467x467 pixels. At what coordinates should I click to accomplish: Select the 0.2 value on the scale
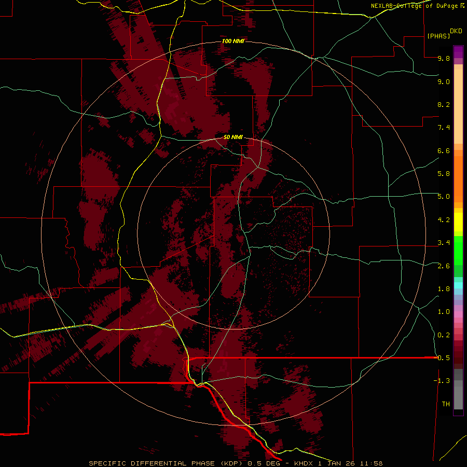pyautogui.click(x=444, y=335)
